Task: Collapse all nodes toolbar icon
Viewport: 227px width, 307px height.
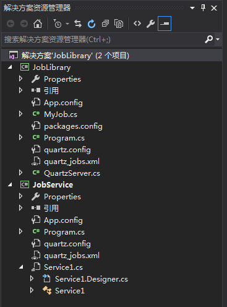Action: [105, 24]
